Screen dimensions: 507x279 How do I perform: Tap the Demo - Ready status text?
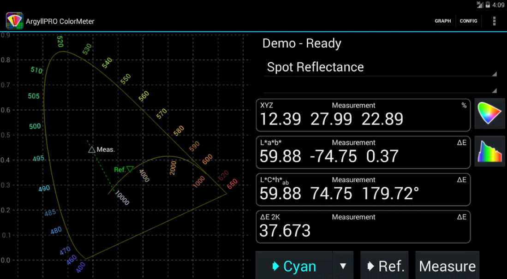point(302,43)
